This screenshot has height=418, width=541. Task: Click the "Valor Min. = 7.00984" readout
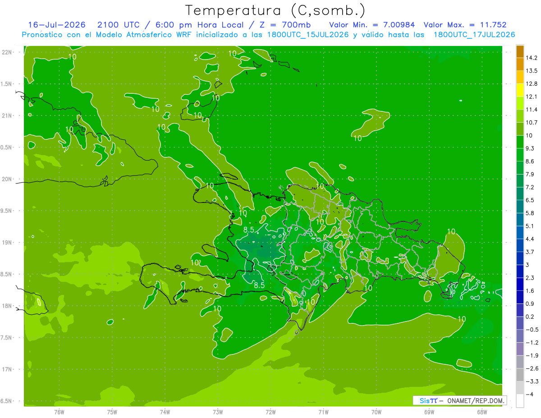(x=372, y=25)
